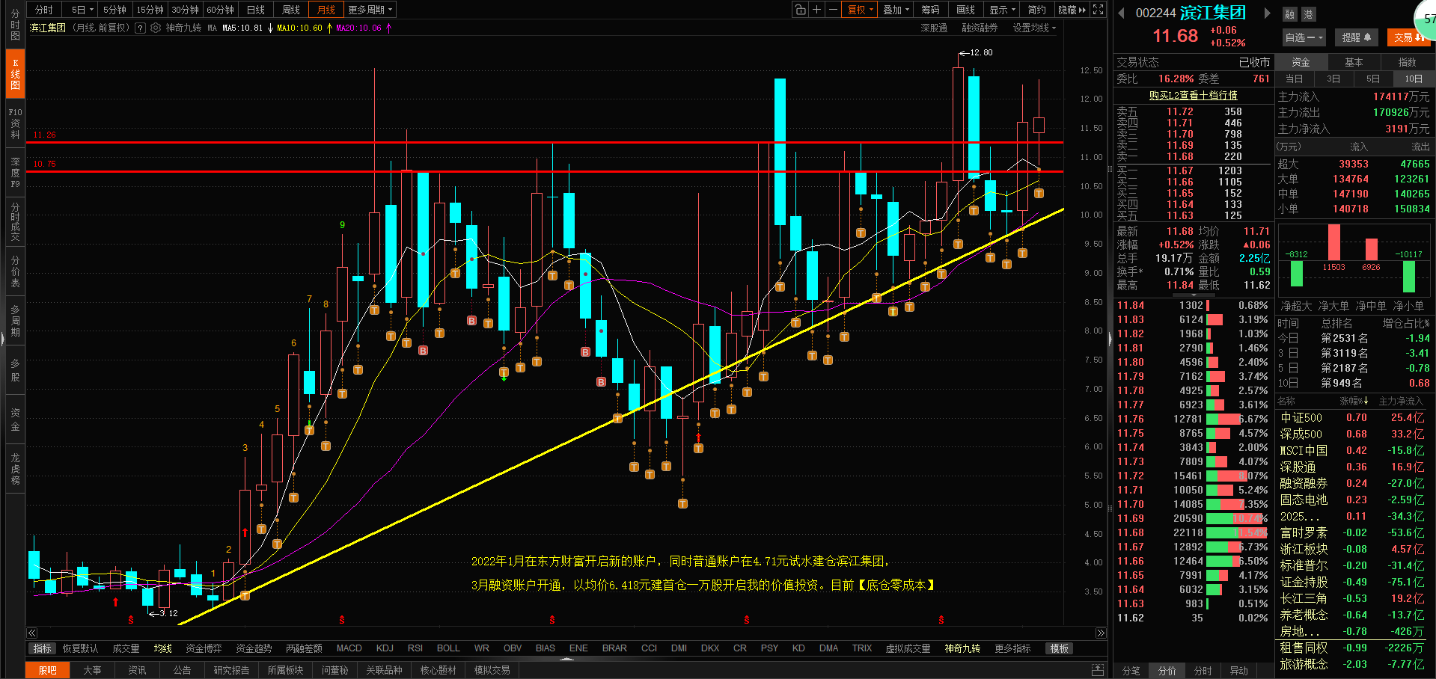Viewport: 1436px width, 679px height.
Task: Toggle the 虚拟成交量 indicator
Action: click(908, 648)
